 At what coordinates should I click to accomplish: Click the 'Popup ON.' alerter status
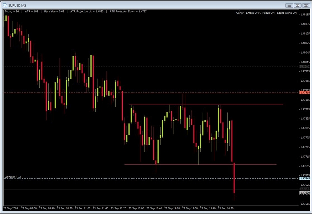pyautogui.click(x=269, y=13)
